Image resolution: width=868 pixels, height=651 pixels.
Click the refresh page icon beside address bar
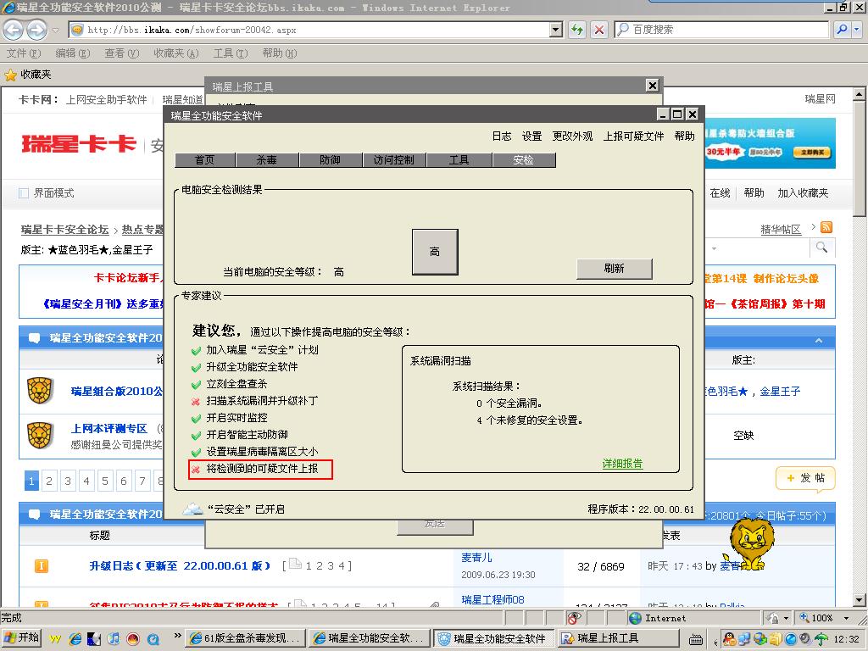[x=577, y=30]
